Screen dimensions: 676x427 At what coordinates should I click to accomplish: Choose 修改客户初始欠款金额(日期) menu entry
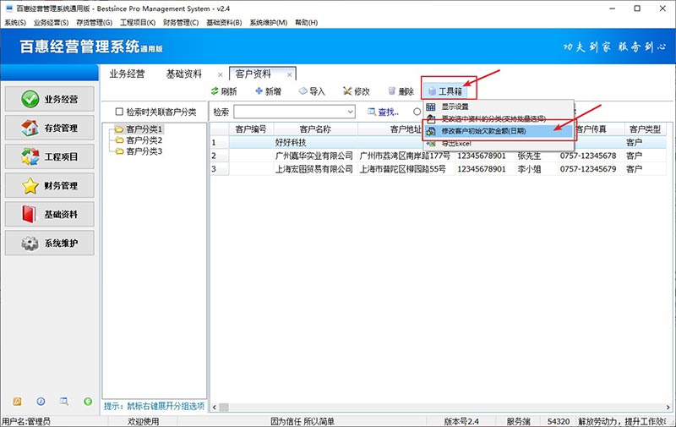pyautogui.click(x=499, y=131)
